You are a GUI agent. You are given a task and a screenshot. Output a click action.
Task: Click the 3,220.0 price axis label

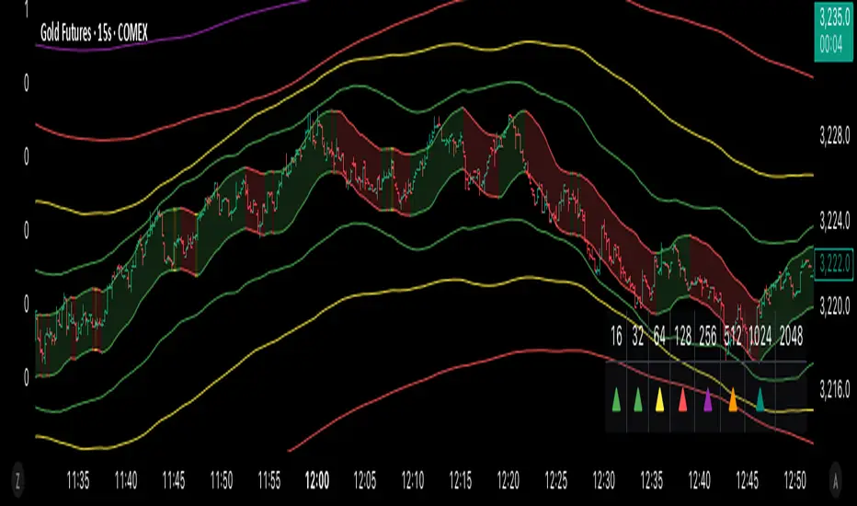pyautogui.click(x=835, y=305)
